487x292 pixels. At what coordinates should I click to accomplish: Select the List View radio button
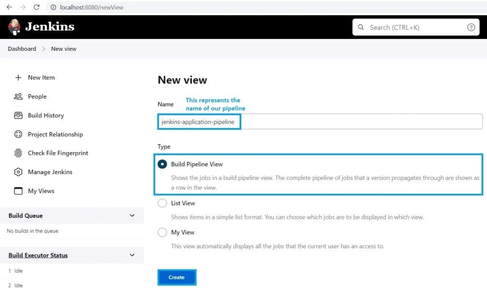pyautogui.click(x=162, y=203)
